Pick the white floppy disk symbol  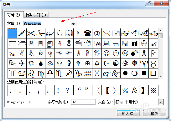[x=125, y=43]
